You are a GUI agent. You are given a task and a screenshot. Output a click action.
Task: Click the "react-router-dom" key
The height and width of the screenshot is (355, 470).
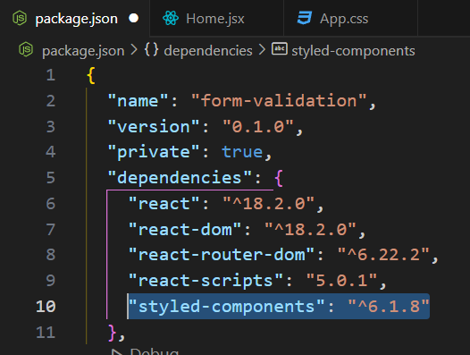(222, 255)
